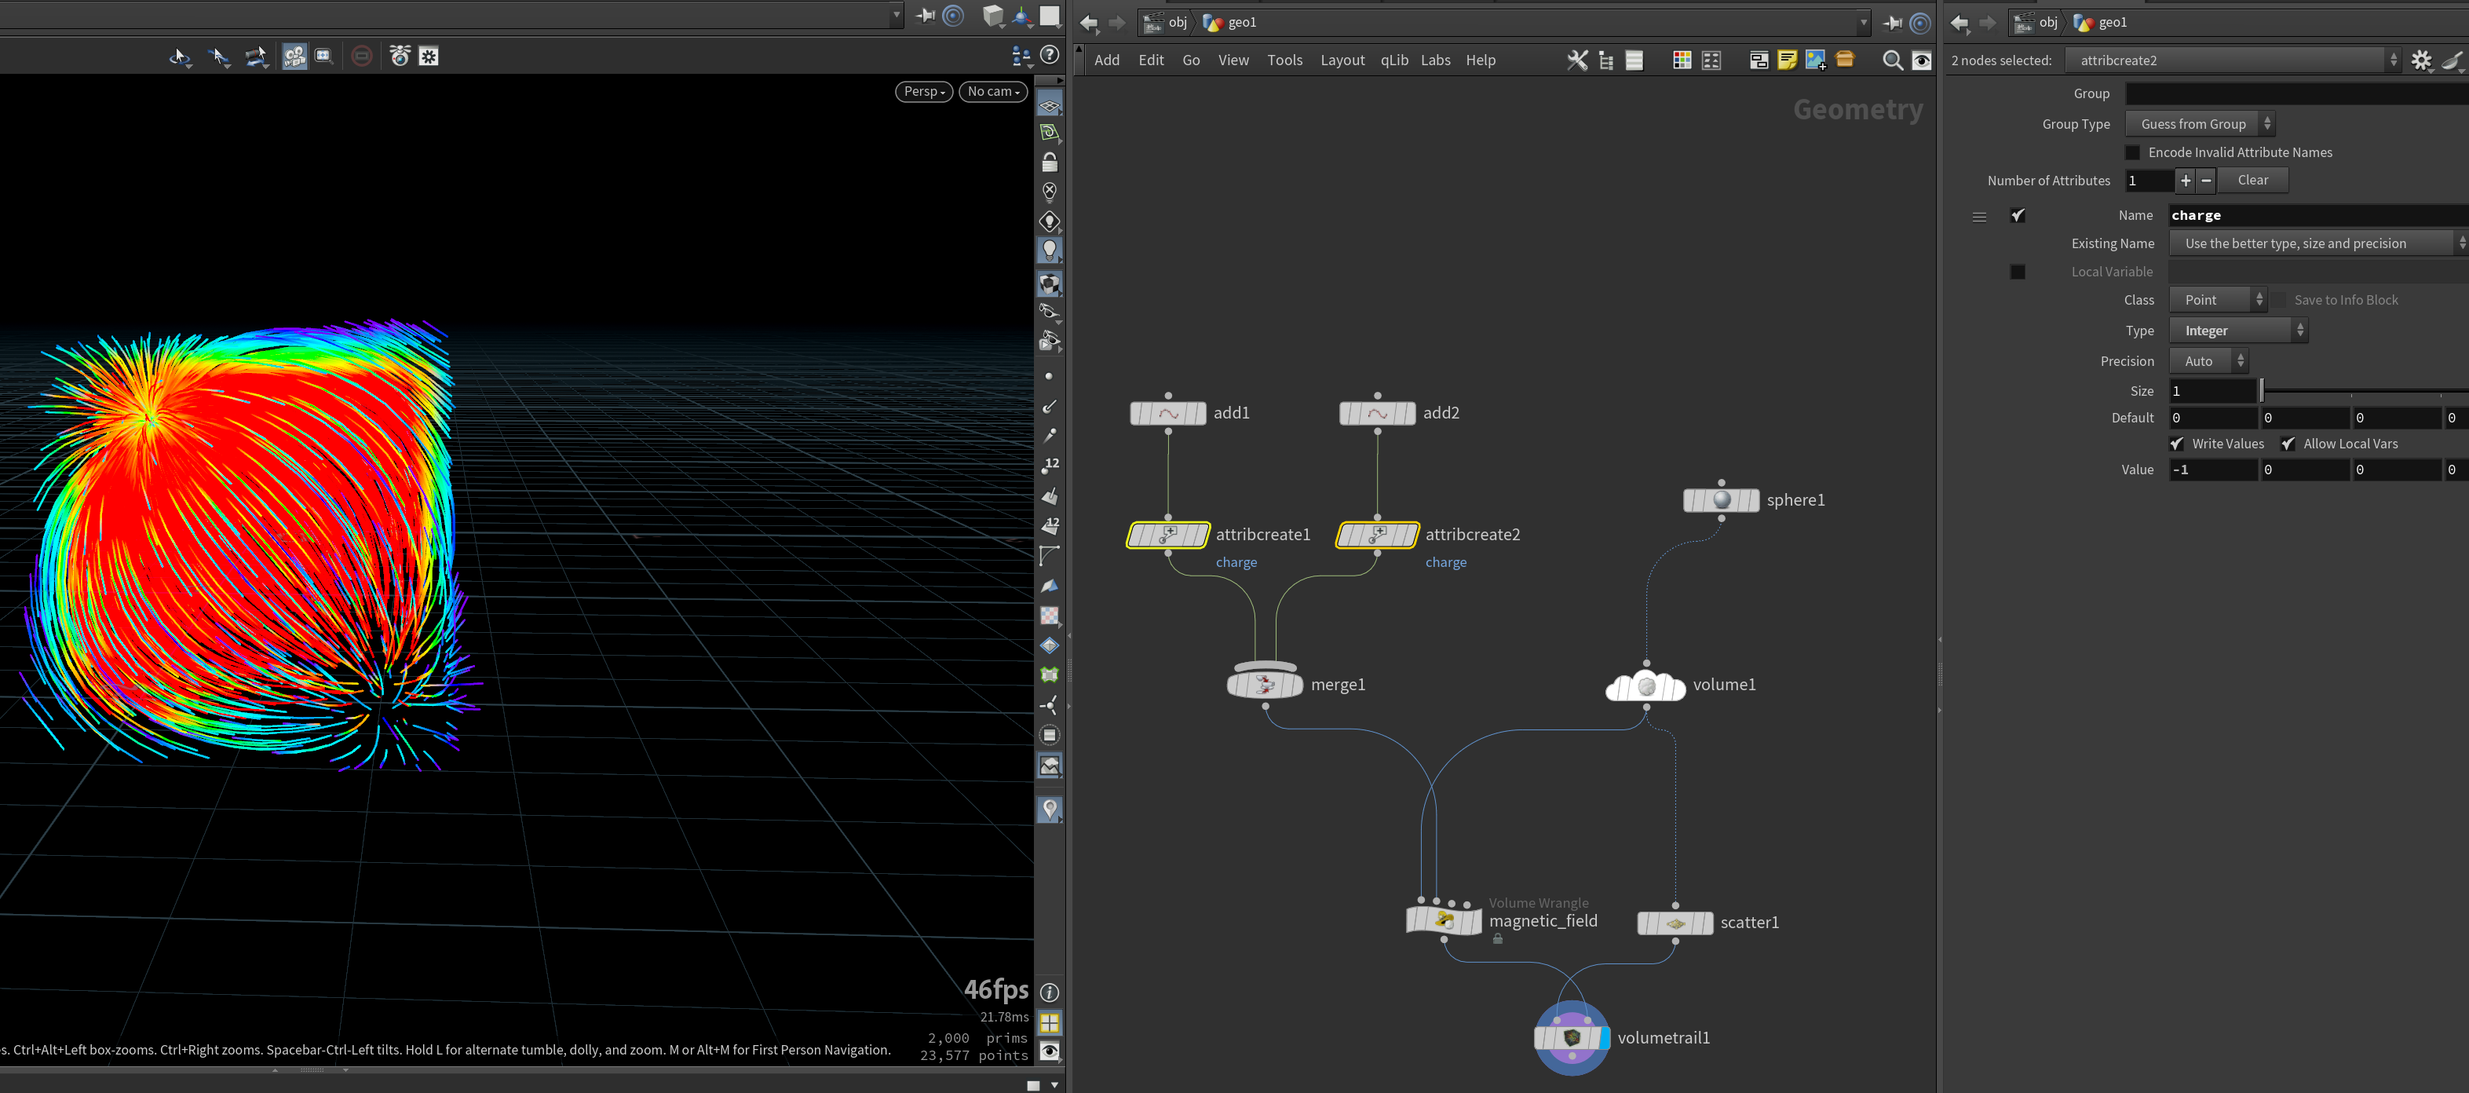This screenshot has width=2469, height=1093.
Task: Click the Size slider handle
Action: point(2261,391)
